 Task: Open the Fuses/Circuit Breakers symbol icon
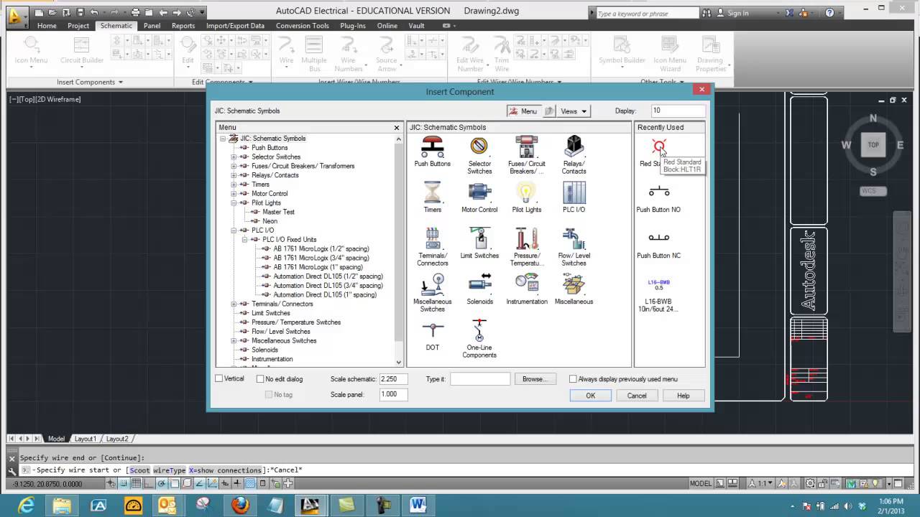[527, 146]
